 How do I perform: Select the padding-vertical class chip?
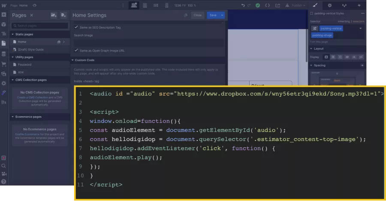pyautogui.click(x=331, y=28)
